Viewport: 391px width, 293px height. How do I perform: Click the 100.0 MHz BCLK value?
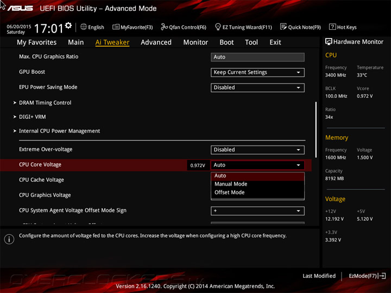coord(336,96)
